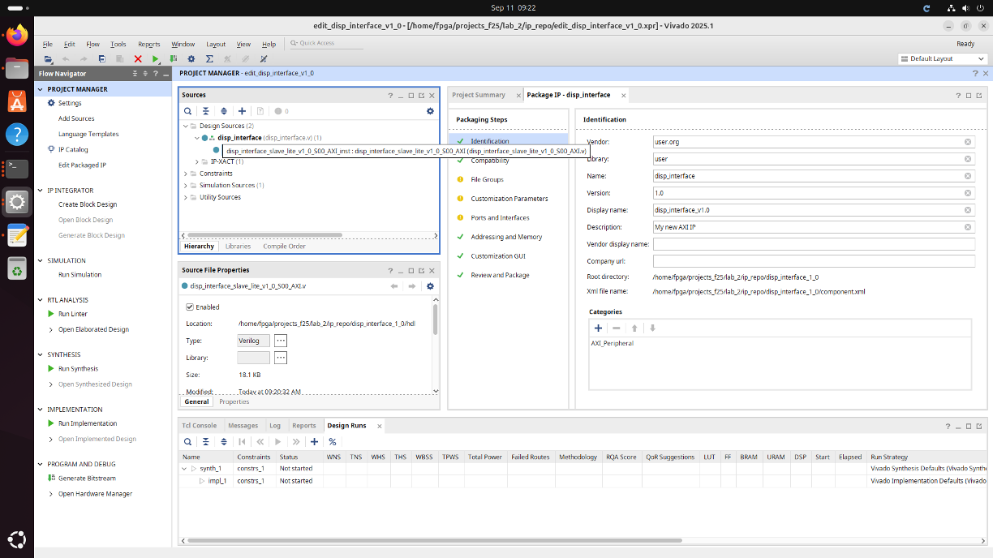This screenshot has height=558, width=993.
Task: Click the percent icon in Design Runs toolbar
Action: click(x=333, y=442)
